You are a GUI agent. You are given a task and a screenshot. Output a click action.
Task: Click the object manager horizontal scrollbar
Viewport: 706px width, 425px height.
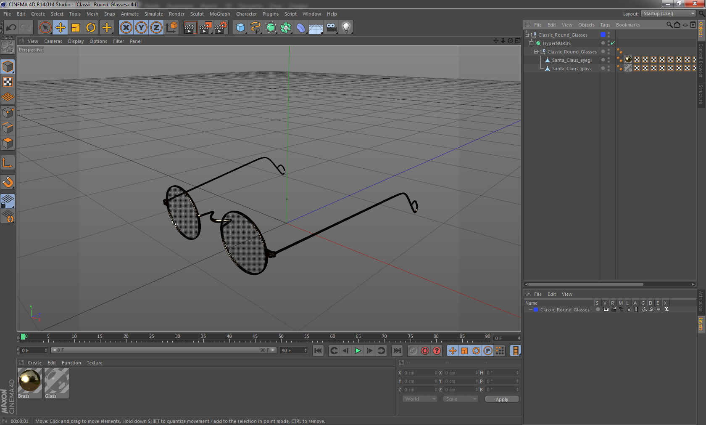click(x=585, y=284)
